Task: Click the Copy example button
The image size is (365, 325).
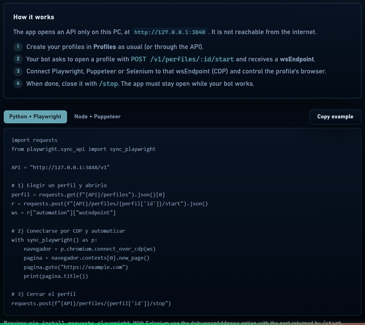Action: pyautogui.click(x=335, y=116)
